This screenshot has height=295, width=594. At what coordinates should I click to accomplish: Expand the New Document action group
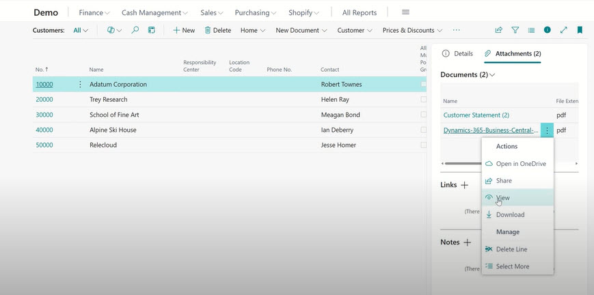click(x=301, y=30)
